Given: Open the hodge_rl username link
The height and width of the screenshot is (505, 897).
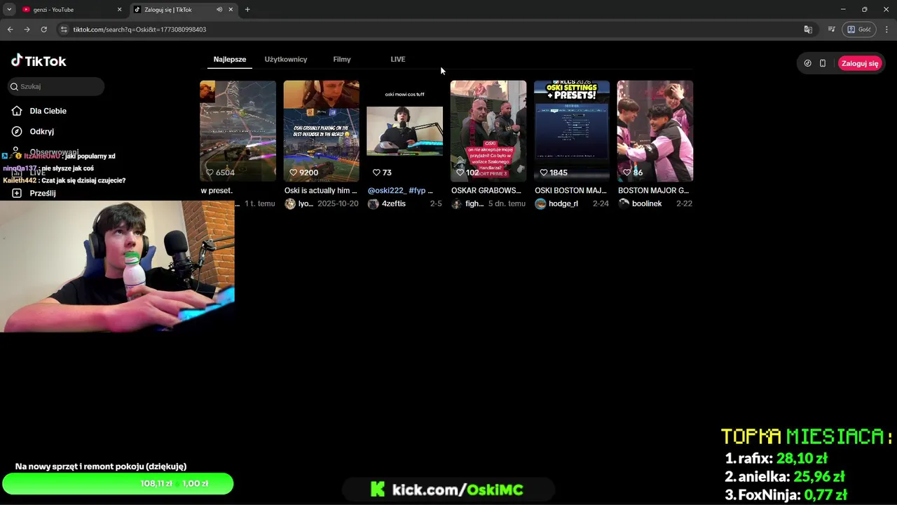Looking at the screenshot, I should (563, 204).
